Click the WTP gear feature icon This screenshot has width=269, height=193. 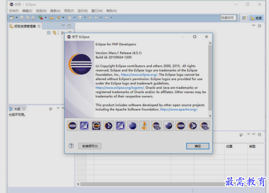96,126
